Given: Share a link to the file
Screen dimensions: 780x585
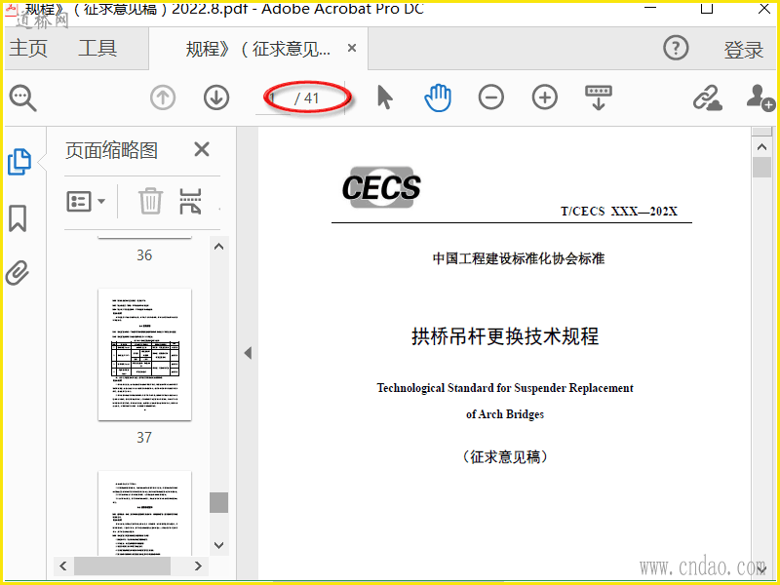Looking at the screenshot, I should [707, 97].
